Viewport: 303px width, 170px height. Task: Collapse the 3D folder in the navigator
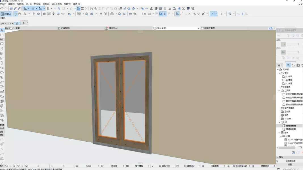click(279, 122)
